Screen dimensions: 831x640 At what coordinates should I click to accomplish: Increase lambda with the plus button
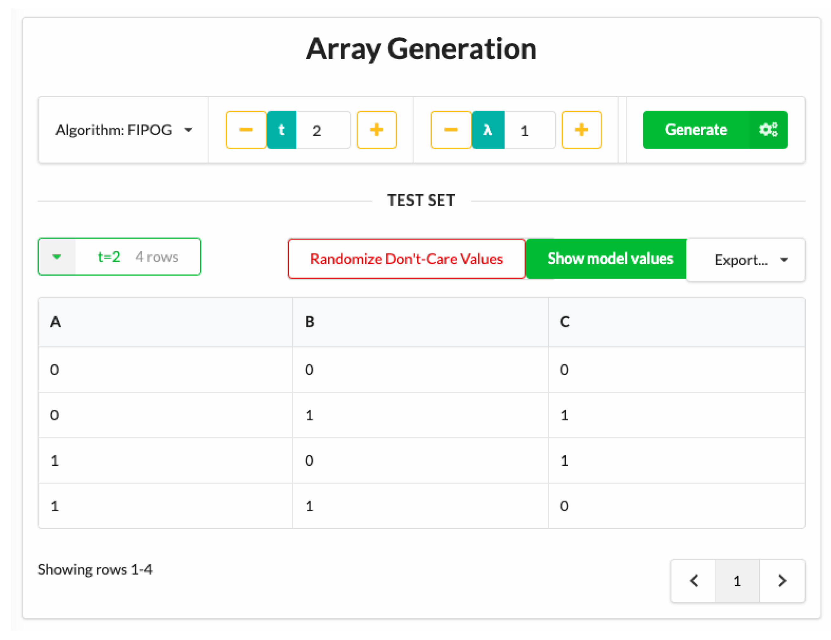[x=581, y=130]
